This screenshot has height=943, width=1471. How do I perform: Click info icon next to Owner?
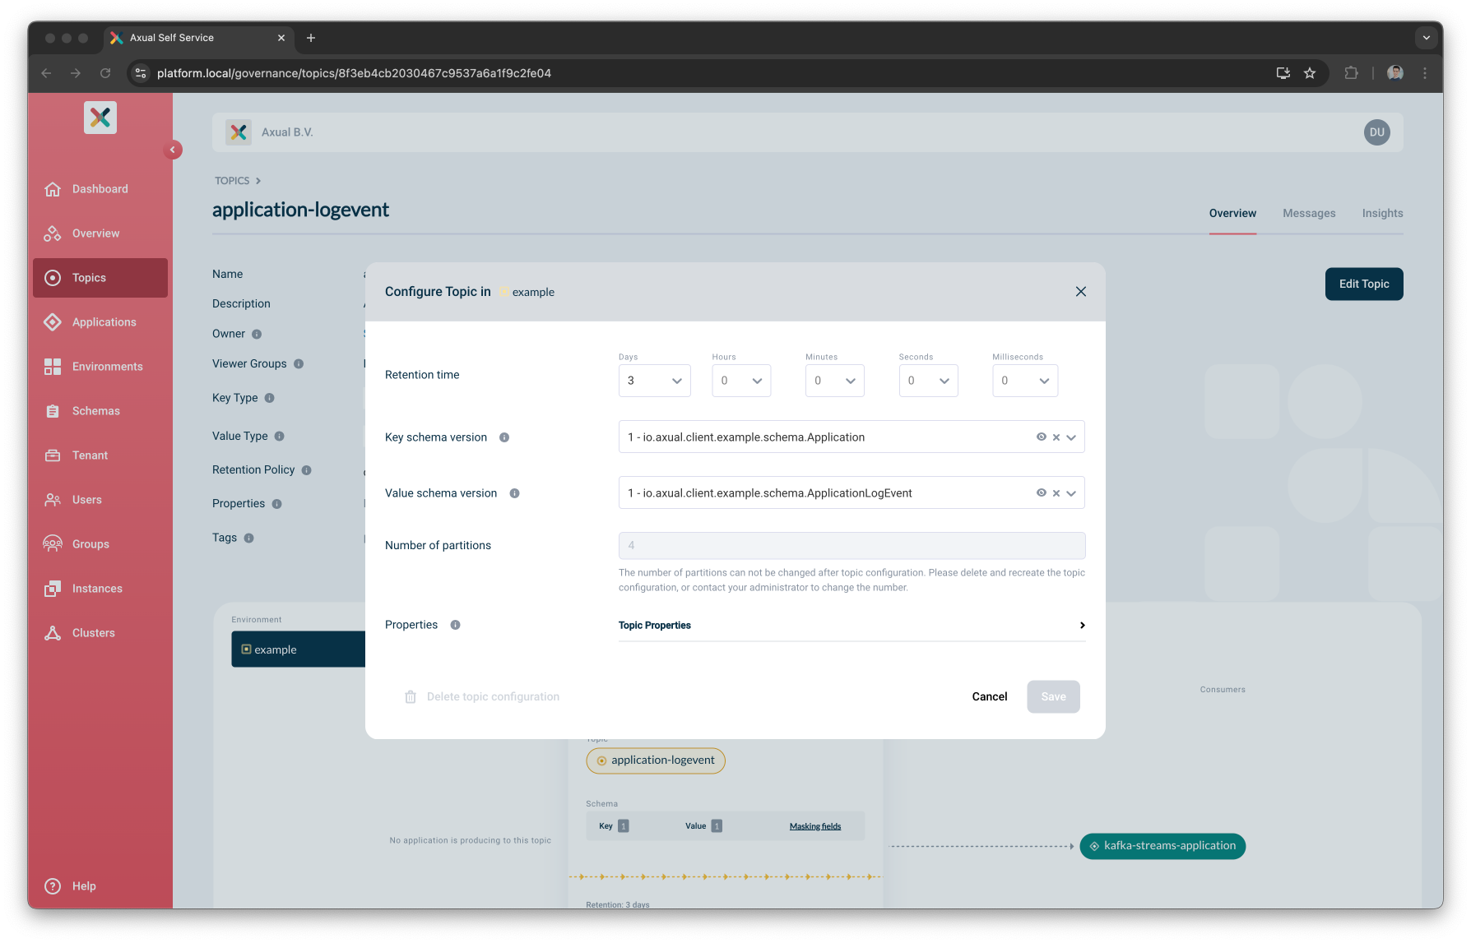(257, 334)
